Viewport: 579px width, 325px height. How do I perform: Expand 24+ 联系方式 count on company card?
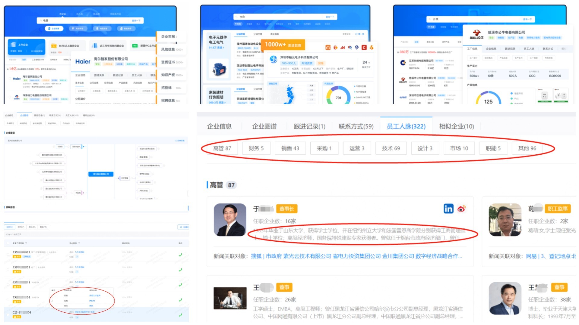[366, 64]
